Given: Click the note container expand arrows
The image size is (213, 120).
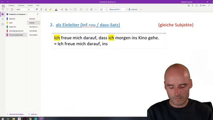Looking at the screenshot, I should point(165,33).
